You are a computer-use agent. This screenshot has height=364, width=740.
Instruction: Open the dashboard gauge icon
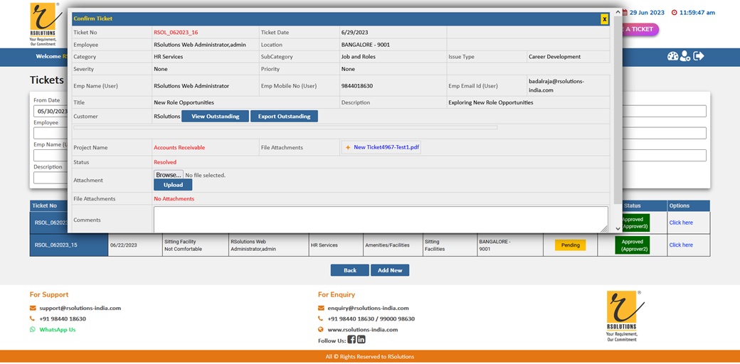click(x=672, y=56)
